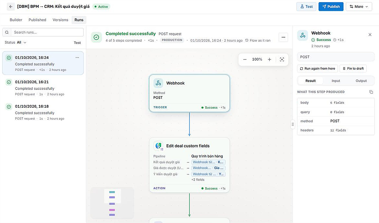
Task: Expand the query 0 fields row
Action: (336, 112)
